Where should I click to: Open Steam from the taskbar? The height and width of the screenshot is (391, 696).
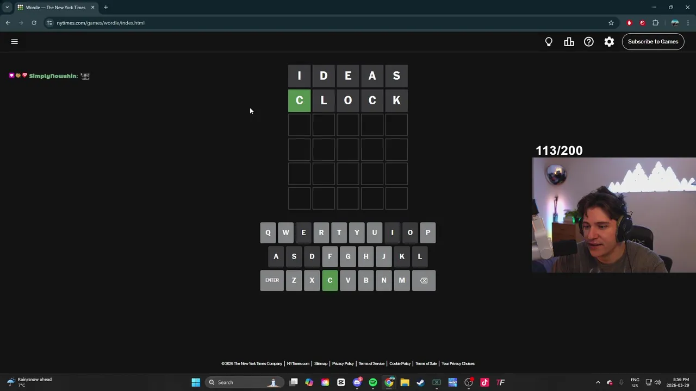tap(420, 382)
